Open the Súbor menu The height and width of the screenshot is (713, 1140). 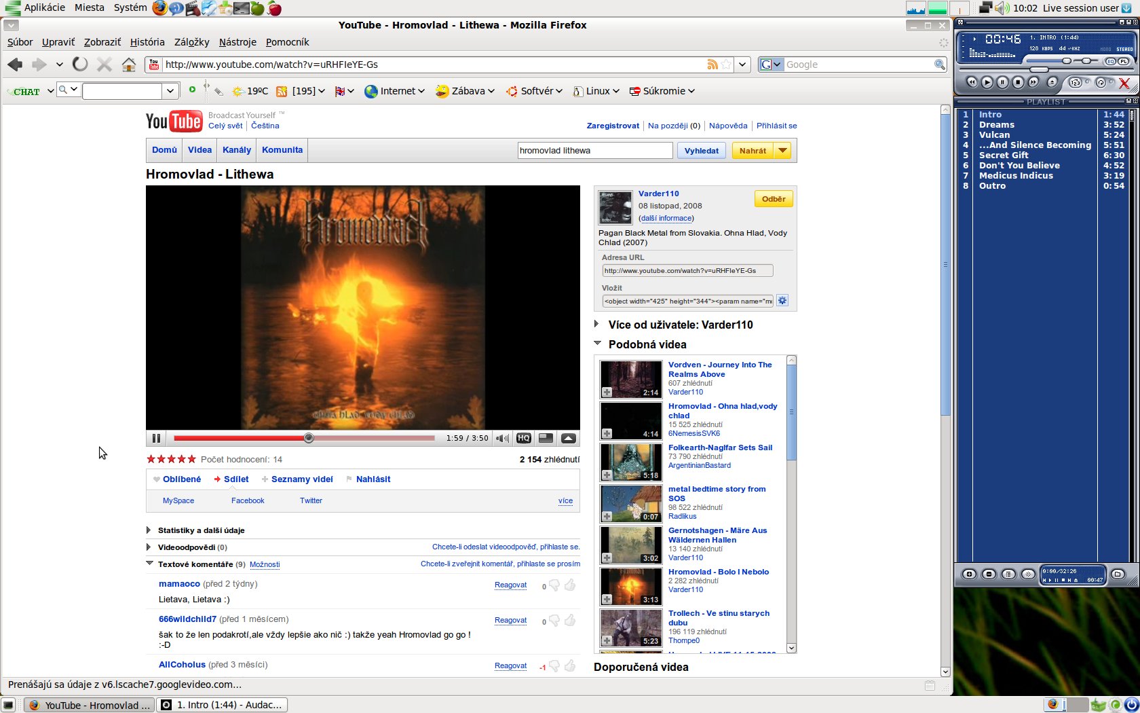20,42
